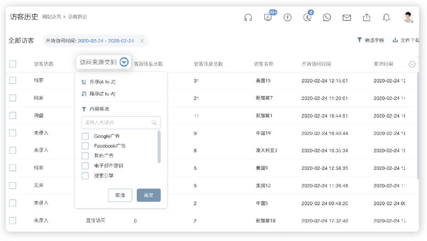427x241 pixels.
Task: Check the 其他广告 option
Action: (x=85, y=155)
